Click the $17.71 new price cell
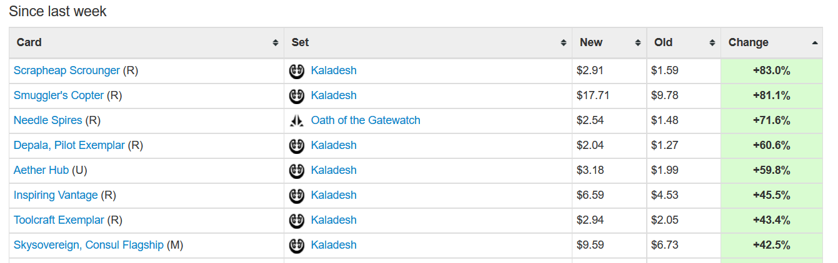 tap(592, 95)
